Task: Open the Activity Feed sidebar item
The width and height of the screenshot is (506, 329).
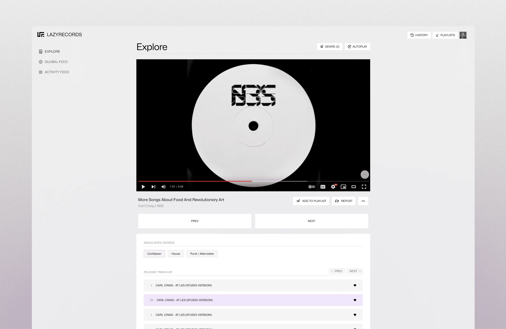Action: pyautogui.click(x=54, y=72)
